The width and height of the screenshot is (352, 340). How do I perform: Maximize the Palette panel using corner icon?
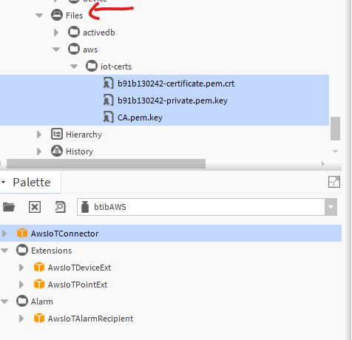click(x=334, y=182)
